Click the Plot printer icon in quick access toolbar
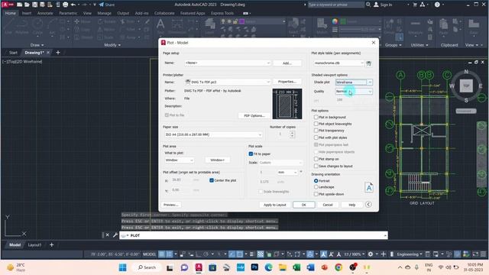This screenshot has width=489, height=275. 65,5
